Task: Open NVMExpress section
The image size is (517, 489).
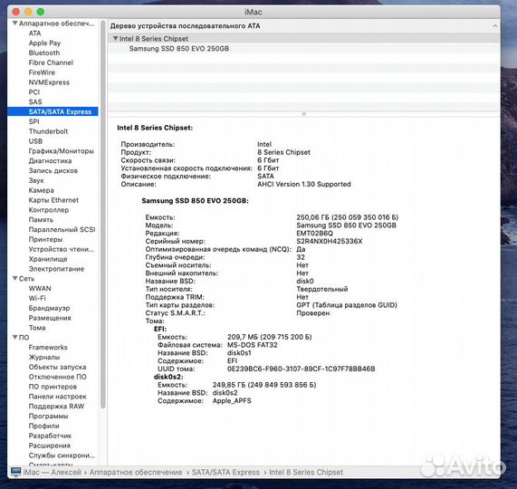Action: pyautogui.click(x=49, y=82)
